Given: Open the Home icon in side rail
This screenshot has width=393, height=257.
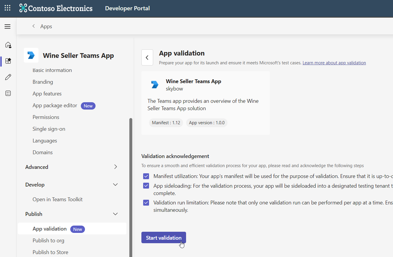Looking at the screenshot, I should pos(8,45).
